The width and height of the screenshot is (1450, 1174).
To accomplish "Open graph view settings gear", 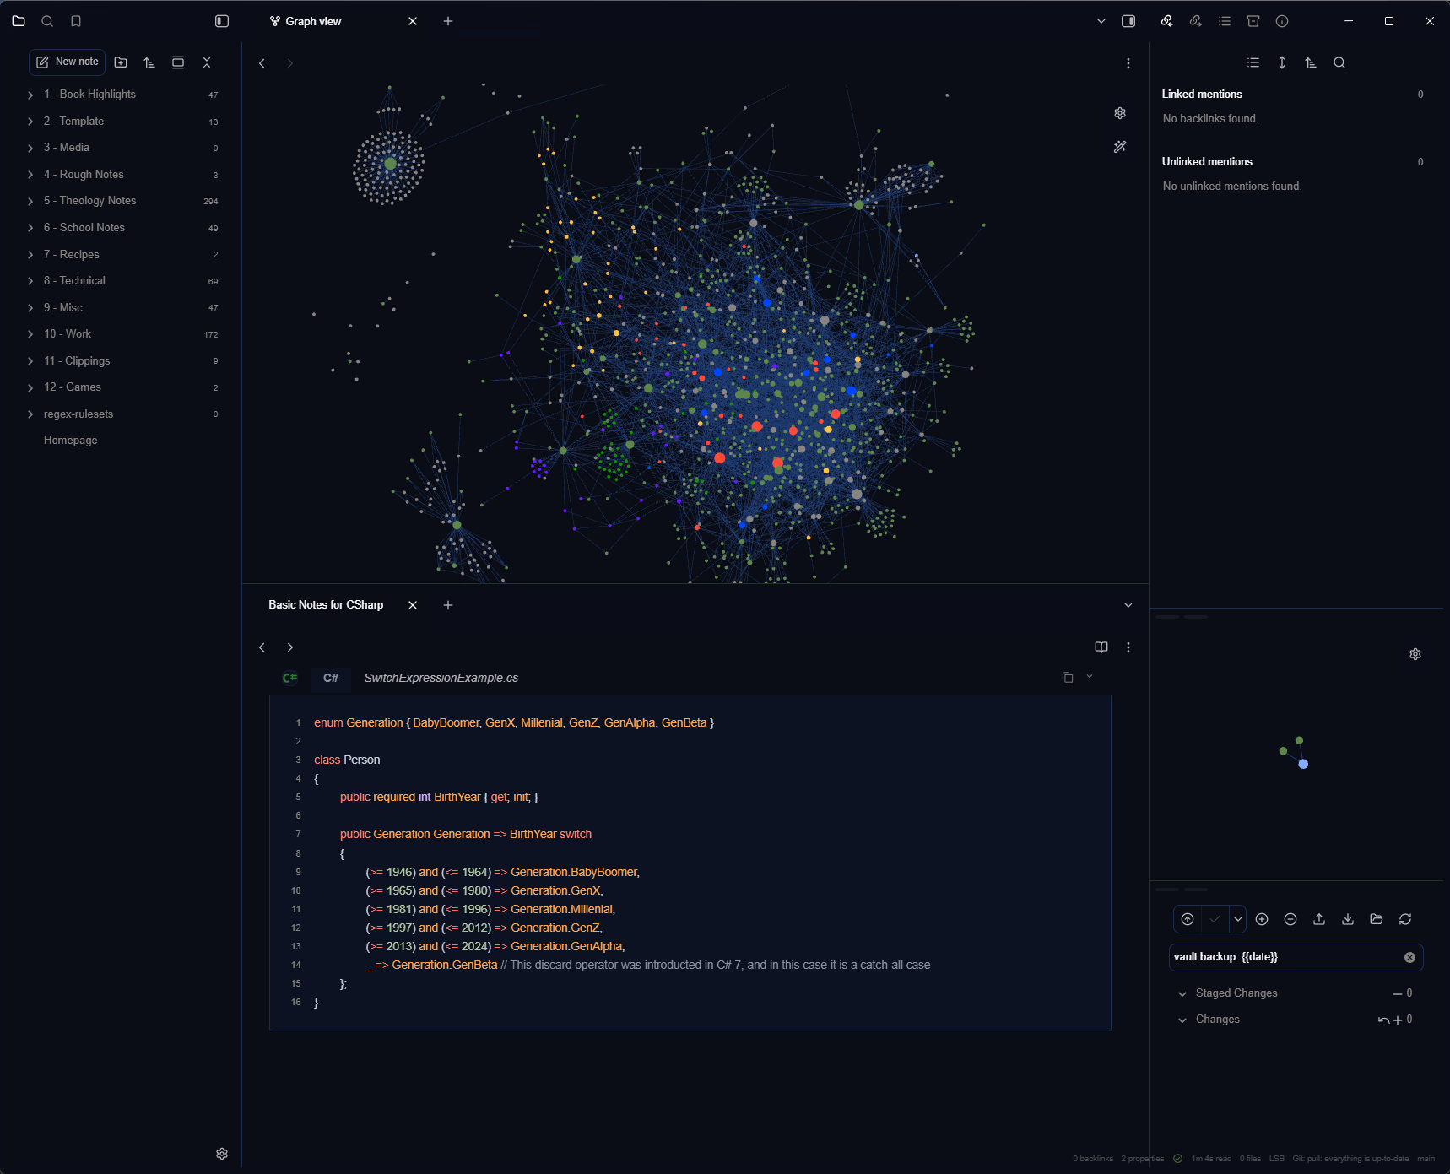I will click(1120, 113).
